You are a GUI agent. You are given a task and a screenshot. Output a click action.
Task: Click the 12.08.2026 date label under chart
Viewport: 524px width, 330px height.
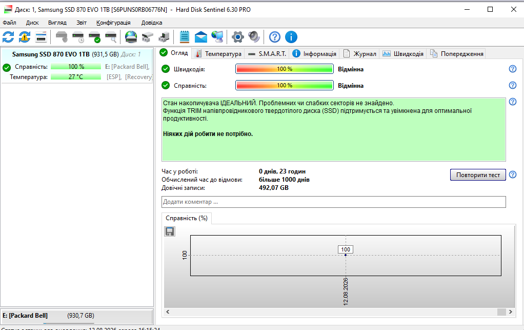[346, 292]
